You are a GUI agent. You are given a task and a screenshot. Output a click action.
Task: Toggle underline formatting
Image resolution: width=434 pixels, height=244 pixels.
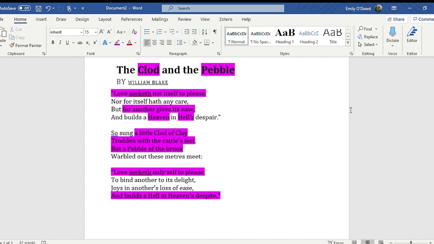[x=67, y=42]
